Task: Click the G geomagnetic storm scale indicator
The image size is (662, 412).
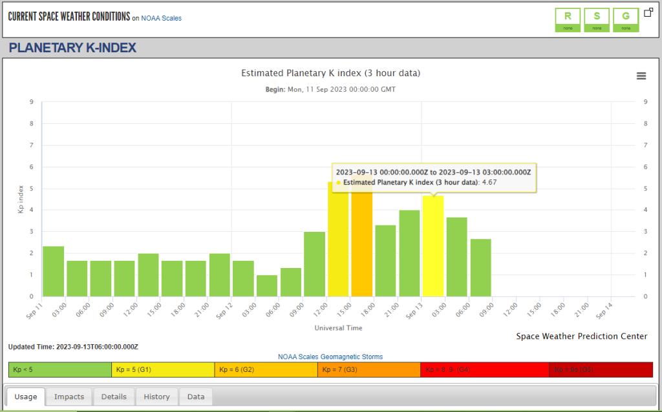Action: point(625,19)
